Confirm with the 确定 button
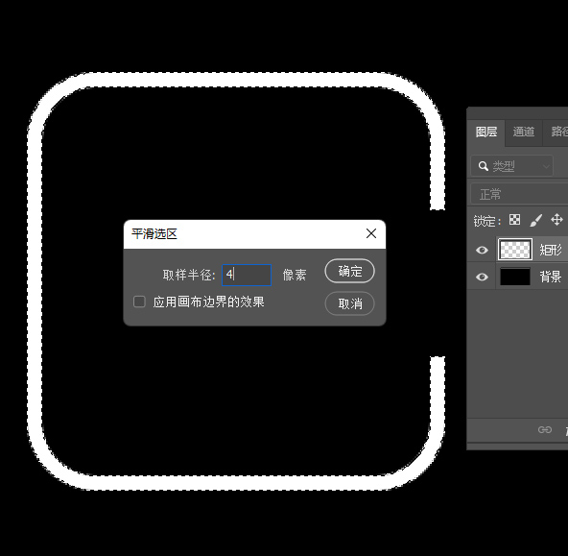Viewport: 568px width, 556px height. coord(349,271)
